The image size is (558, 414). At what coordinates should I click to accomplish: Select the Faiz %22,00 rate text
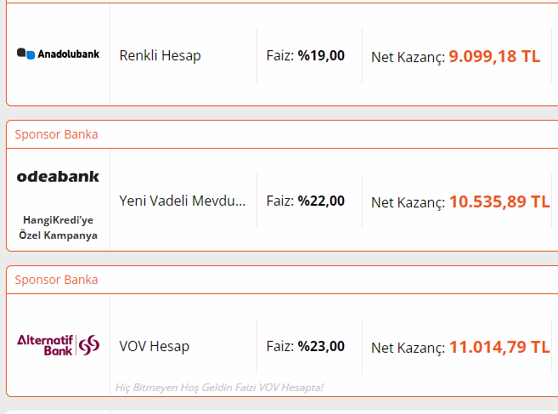point(306,201)
